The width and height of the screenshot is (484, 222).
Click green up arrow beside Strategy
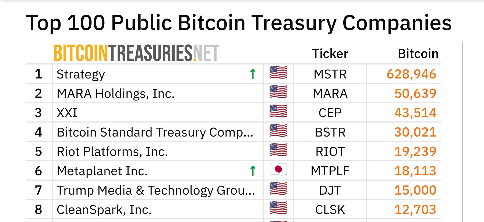(x=253, y=74)
